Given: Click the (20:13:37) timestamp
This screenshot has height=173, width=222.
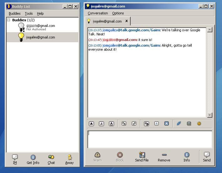Looking at the screenshot, I should pyautogui.click(x=95, y=30).
